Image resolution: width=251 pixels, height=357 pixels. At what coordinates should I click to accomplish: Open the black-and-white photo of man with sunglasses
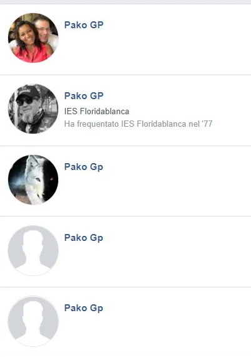[x=33, y=109]
